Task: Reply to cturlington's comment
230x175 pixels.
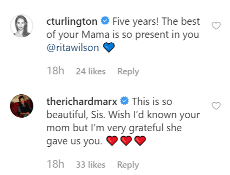Action: pyautogui.click(x=128, y=71)
